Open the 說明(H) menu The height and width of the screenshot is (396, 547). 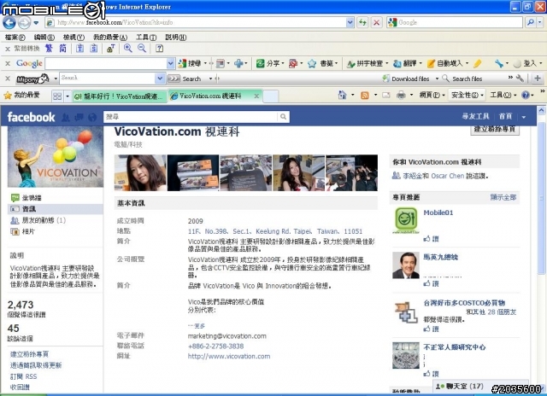click(x=175, y=38)
